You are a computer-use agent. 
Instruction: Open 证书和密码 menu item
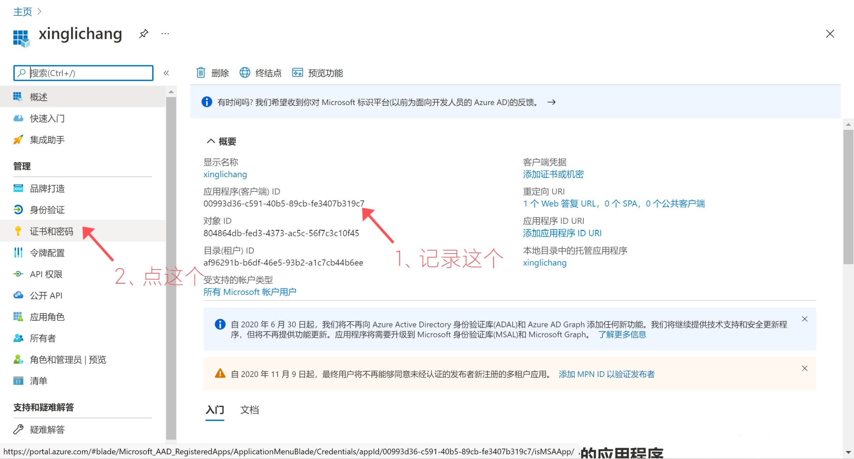pos(83,231)
